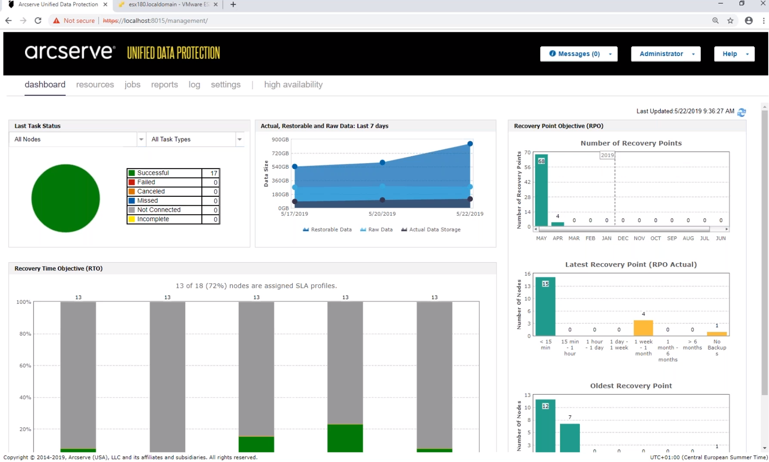This screenshot has height=462, width=769.
Task: Open a new browser tab
Action: click(233, 4)
